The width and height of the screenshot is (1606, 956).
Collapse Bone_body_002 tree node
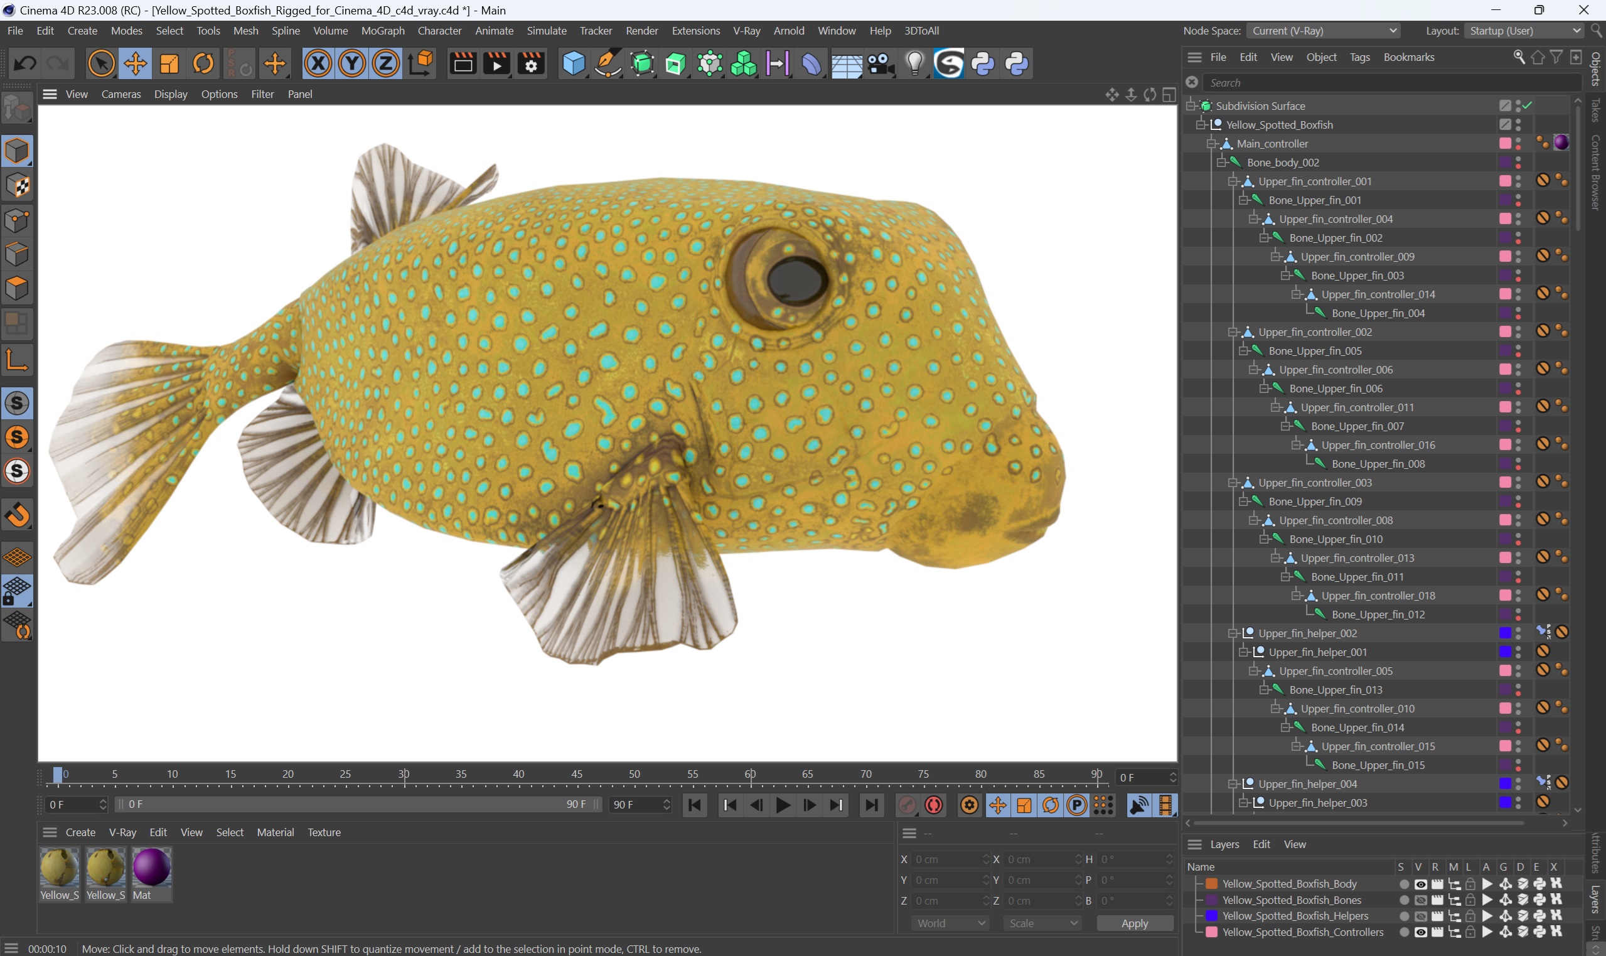(x=1221, y=162)
